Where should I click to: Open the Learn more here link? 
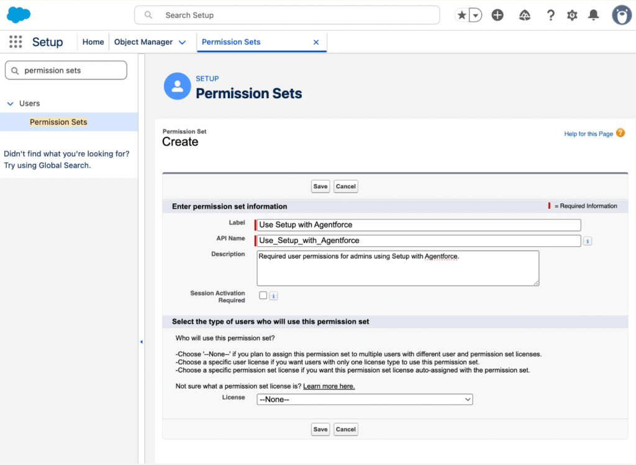click(329, 386)
